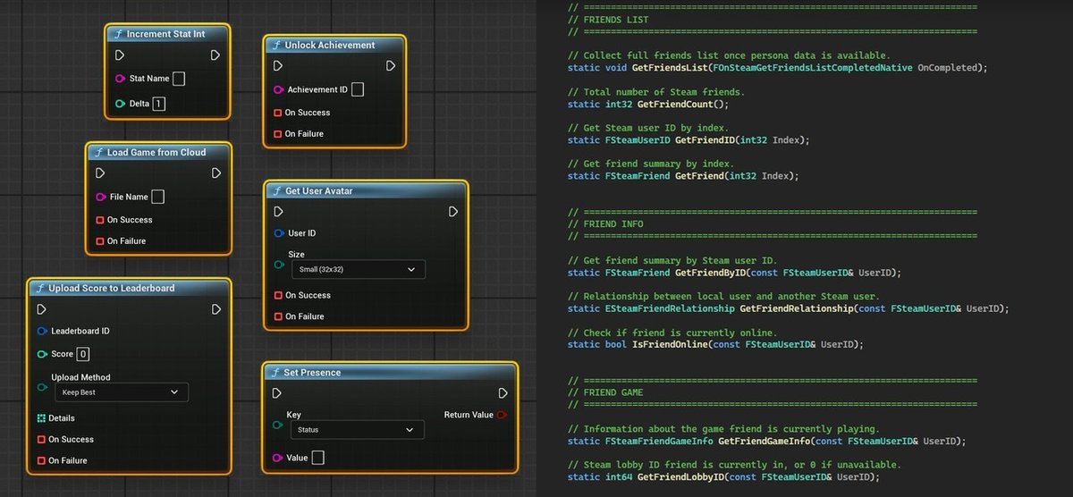Image resolution: width=1073 pixels, height=497 pixels.
Task: Click the input exec pin on Load Game from Cloud
Action: pyautogui.click(x=100, y=173)
